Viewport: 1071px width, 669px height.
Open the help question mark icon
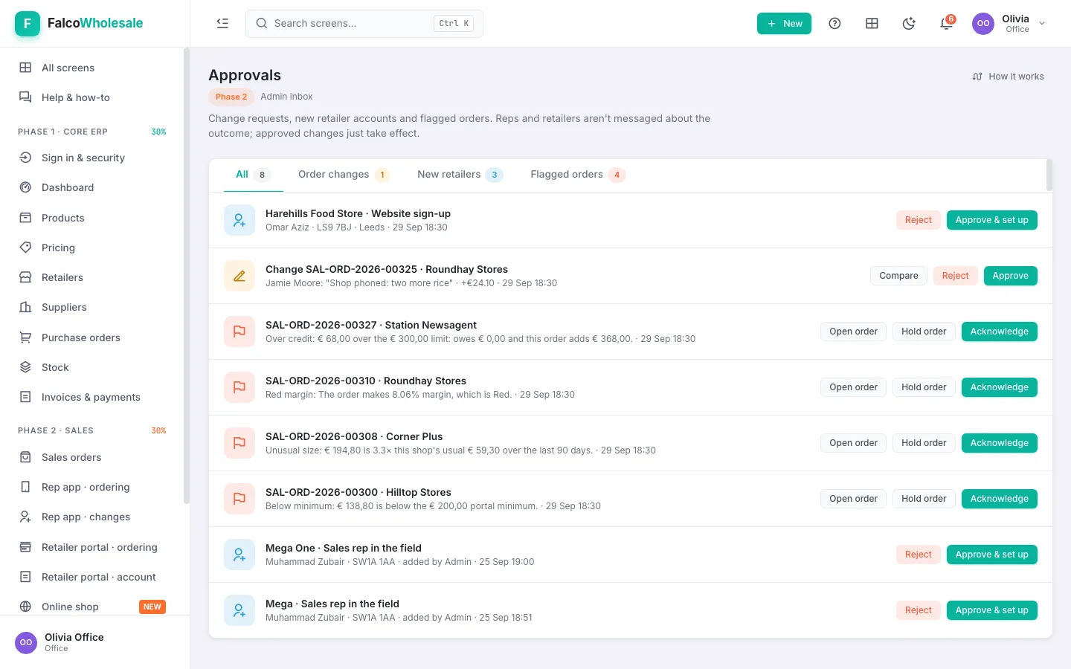click(834, 23)
